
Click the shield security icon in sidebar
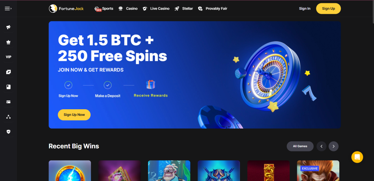coord(8,131)
